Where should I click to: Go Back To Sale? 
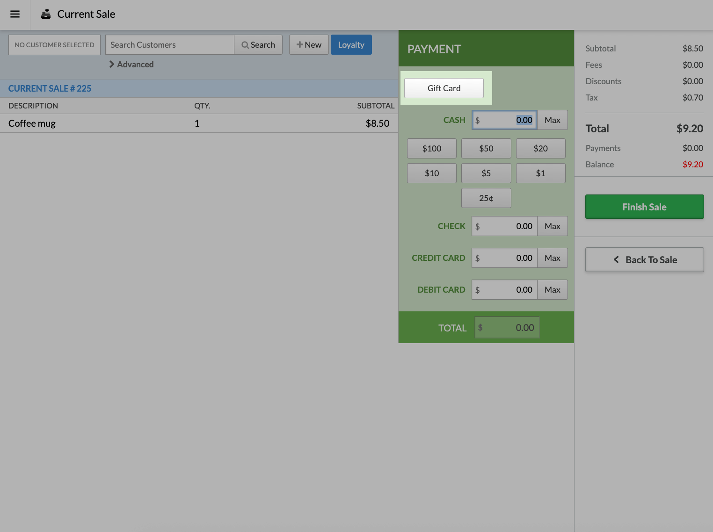tap(644, 260)
